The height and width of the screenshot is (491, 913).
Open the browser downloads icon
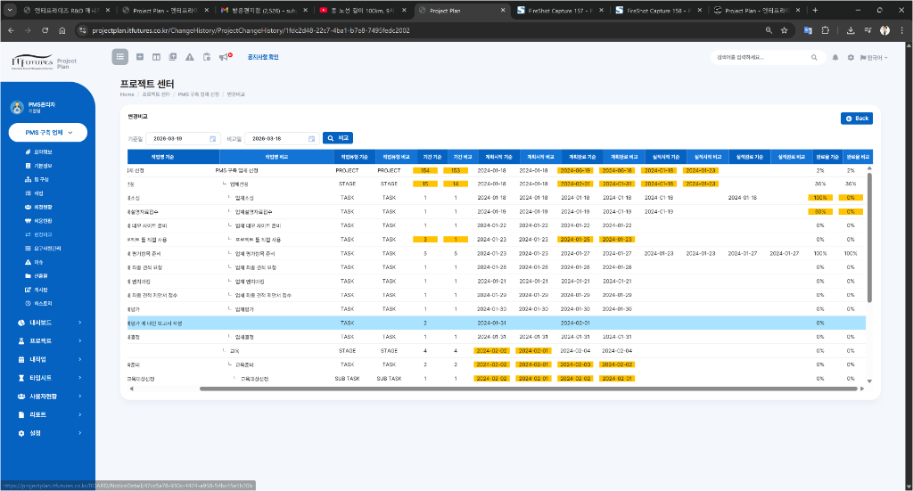pyautogui.click(x=851, y=30)
